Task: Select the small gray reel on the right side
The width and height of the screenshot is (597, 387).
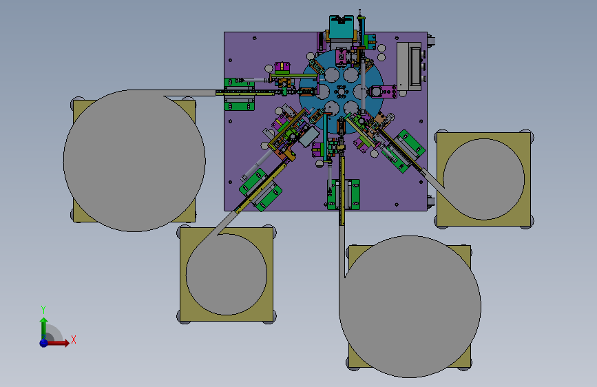Action: 484,180
